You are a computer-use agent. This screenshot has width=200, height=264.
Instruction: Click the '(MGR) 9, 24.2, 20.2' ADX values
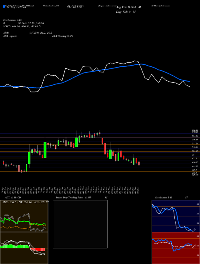point(40,33)
